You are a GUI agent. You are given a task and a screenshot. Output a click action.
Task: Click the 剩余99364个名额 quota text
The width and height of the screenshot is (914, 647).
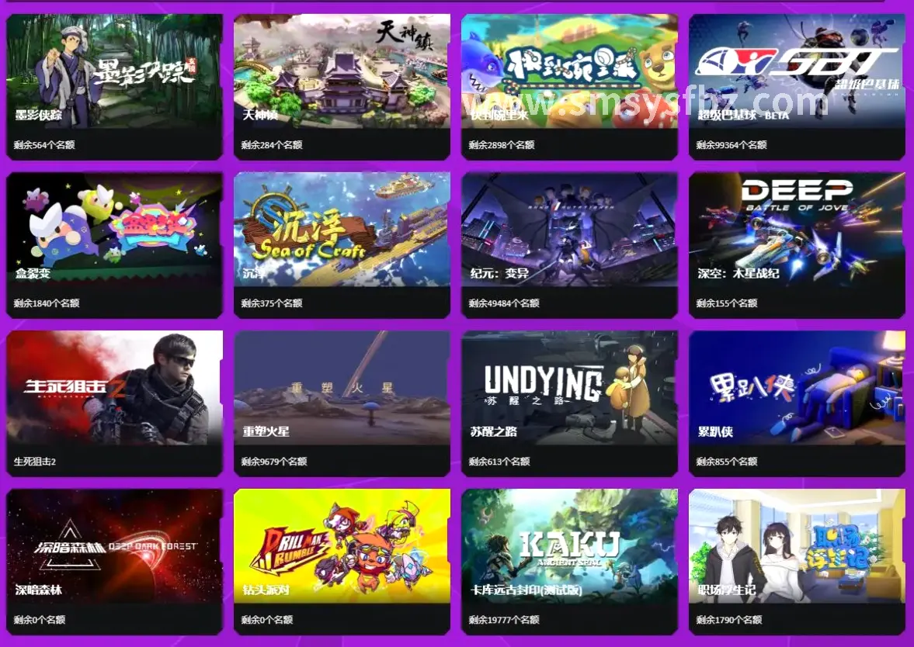pos(731,145)
